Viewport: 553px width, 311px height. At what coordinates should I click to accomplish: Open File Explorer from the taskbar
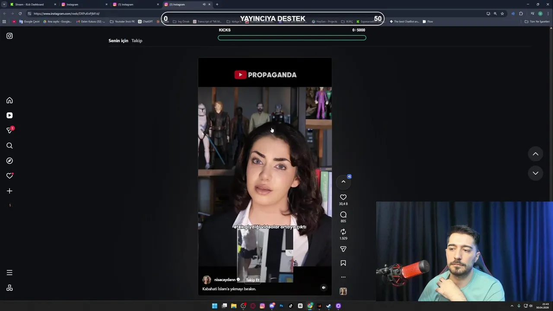[x=234, y=306]
